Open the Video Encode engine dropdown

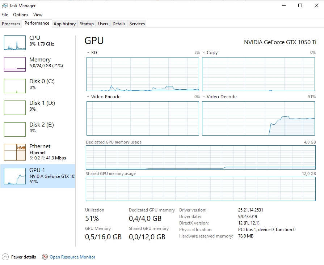pos(88,97)
